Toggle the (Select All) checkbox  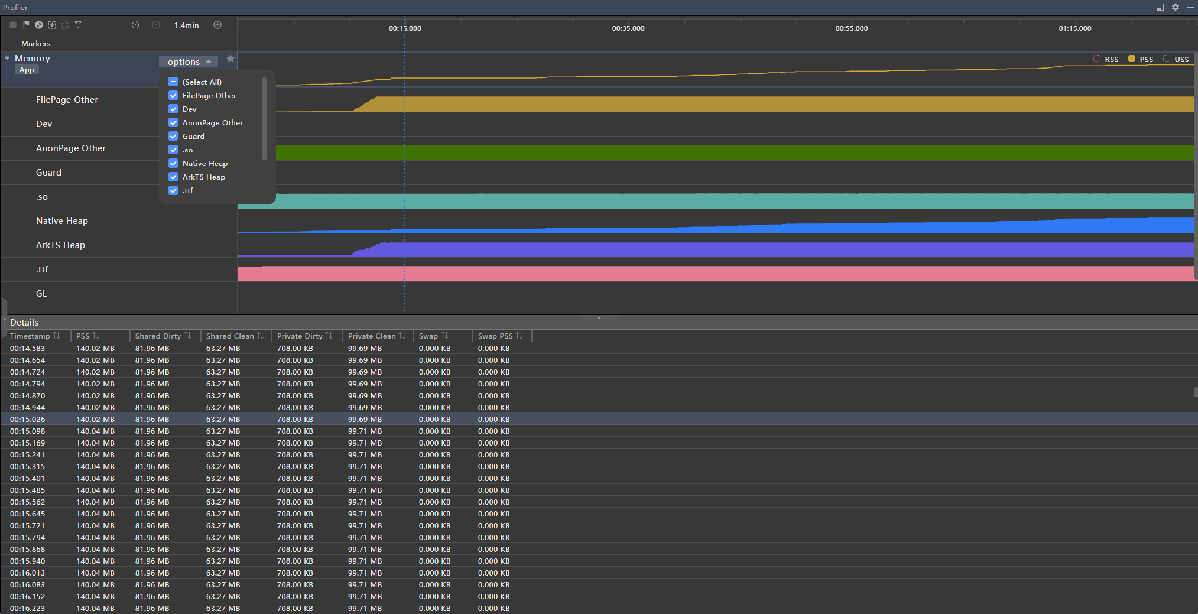[x=173, y=82]
